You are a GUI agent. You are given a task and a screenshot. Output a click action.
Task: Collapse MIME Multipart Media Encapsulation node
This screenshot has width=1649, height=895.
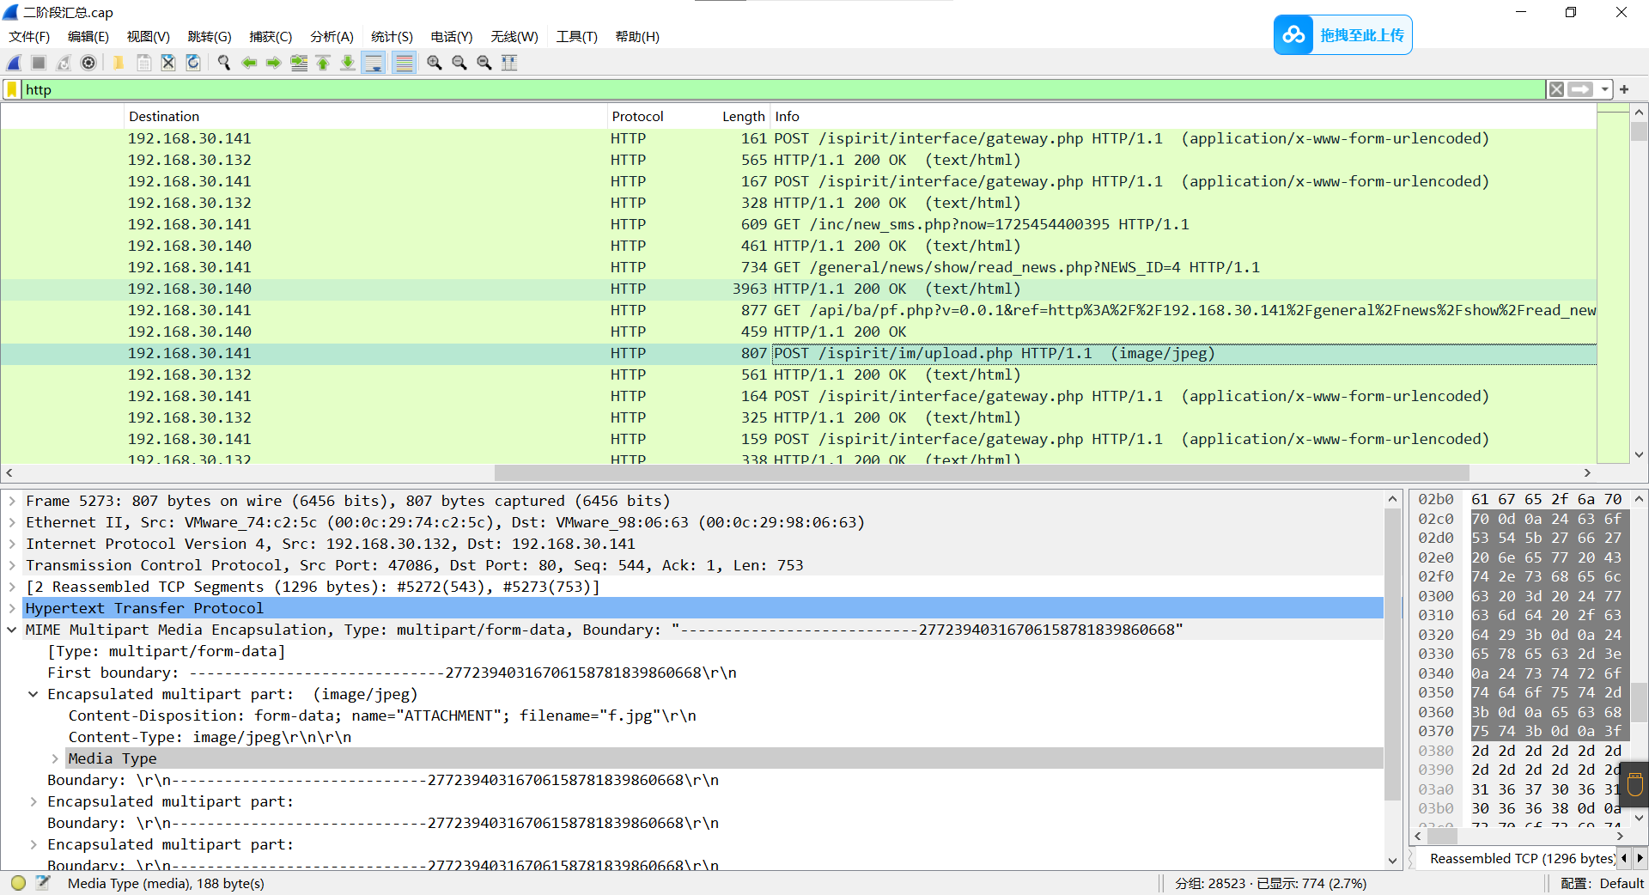(x=12, y=630)
